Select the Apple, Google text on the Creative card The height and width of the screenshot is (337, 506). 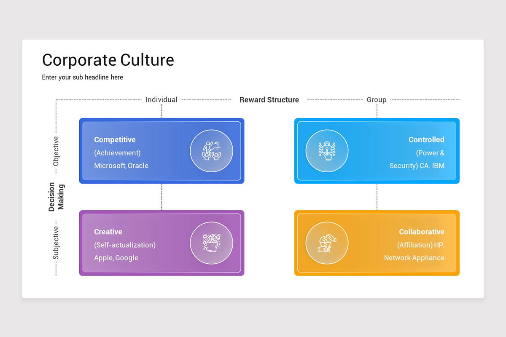pyautogui.click(x=116, y=258)
